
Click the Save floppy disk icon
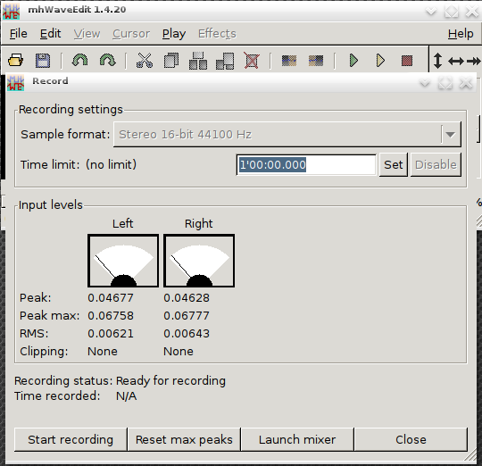pos(43,60)
